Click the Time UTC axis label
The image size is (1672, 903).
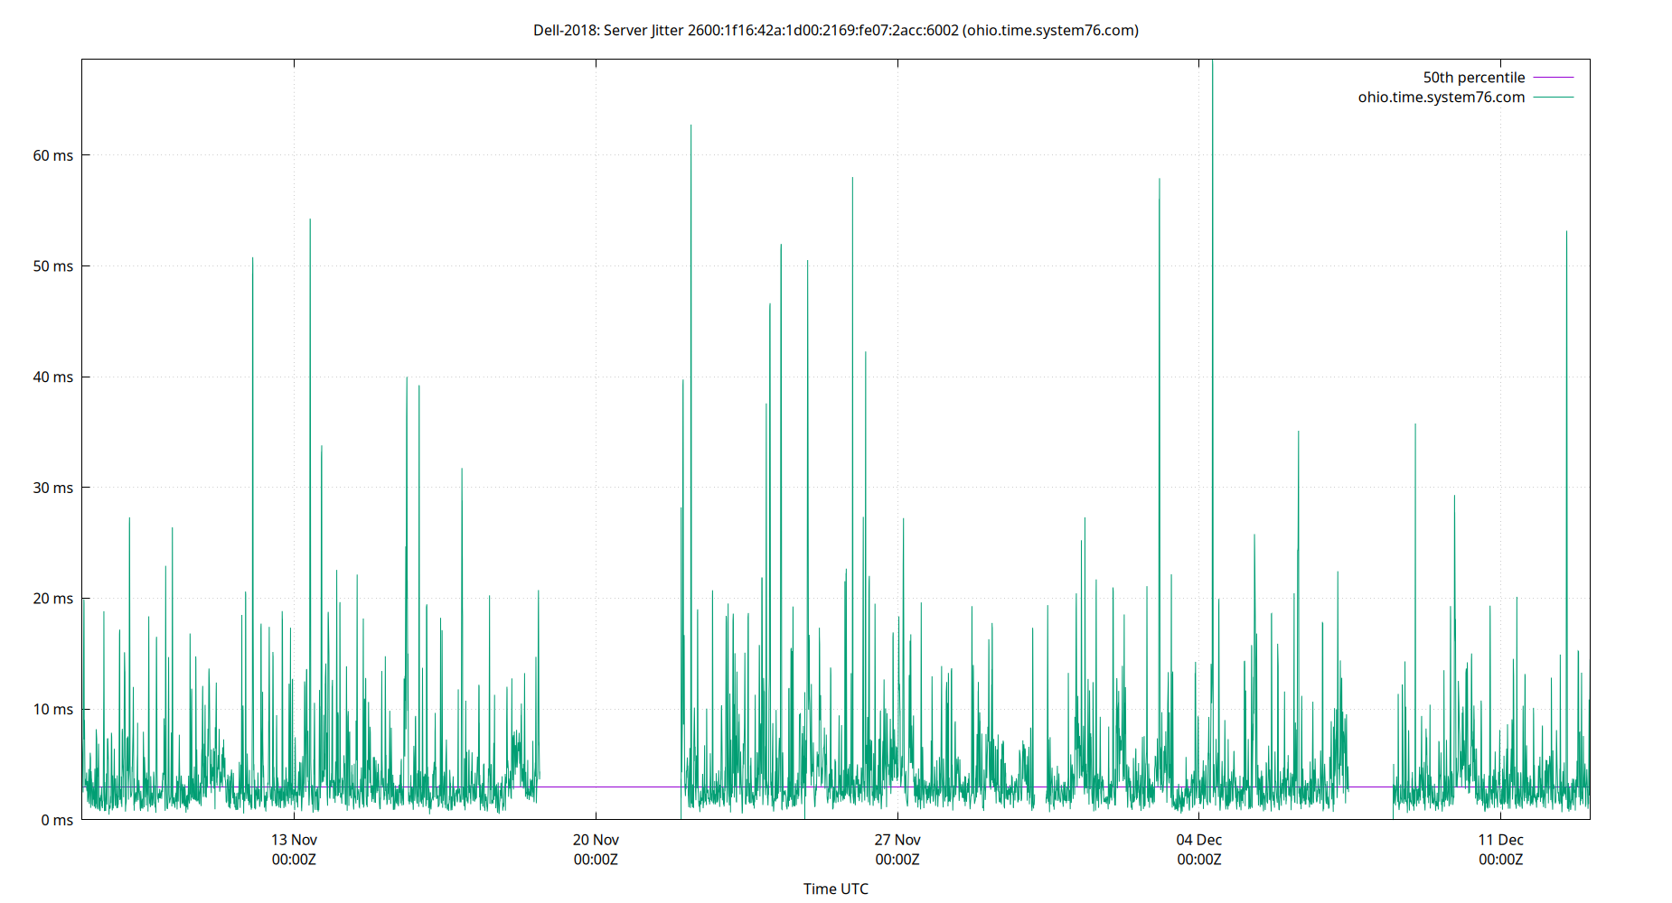[x=836, y=889]
